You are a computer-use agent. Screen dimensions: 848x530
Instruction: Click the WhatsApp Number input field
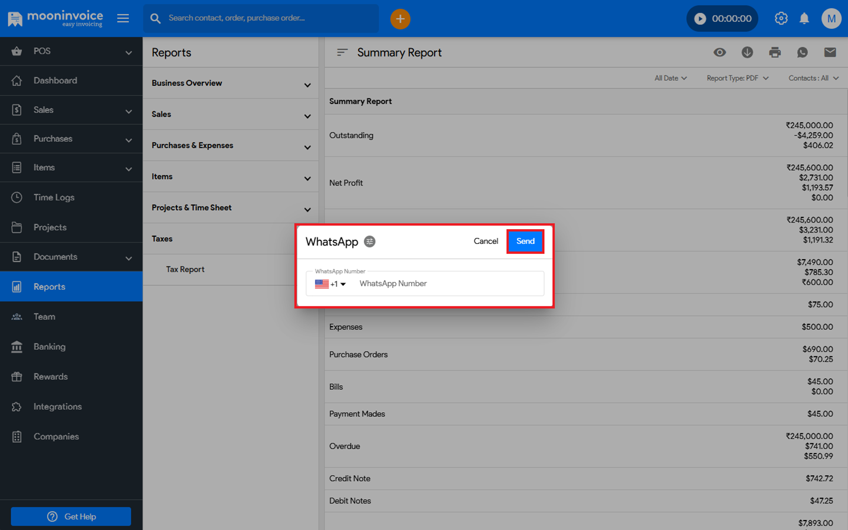(448, 284)
